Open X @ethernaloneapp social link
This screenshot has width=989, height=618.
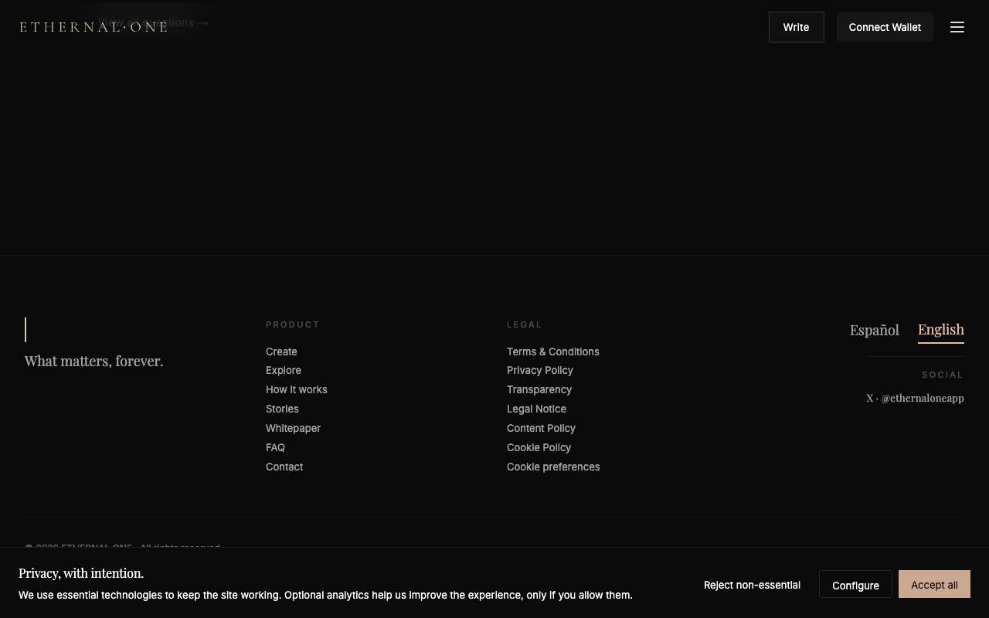(915, 398)
